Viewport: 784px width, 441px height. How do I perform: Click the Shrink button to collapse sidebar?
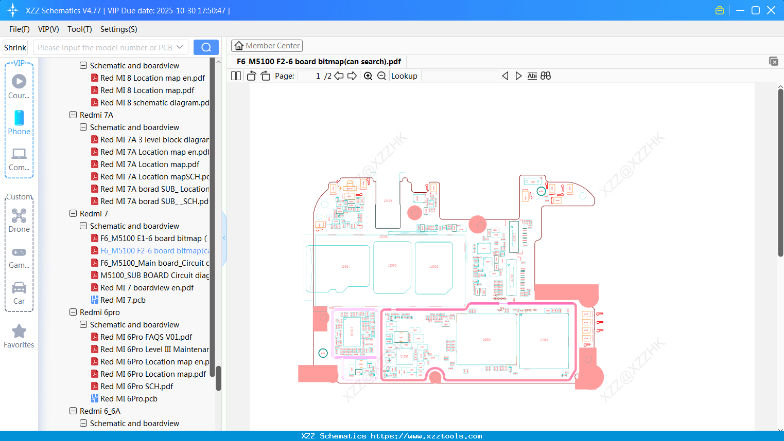pos(14,47)
